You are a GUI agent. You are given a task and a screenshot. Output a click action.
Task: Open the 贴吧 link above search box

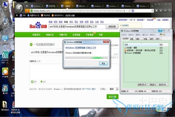pyautogui.click(x=61, y=22)
